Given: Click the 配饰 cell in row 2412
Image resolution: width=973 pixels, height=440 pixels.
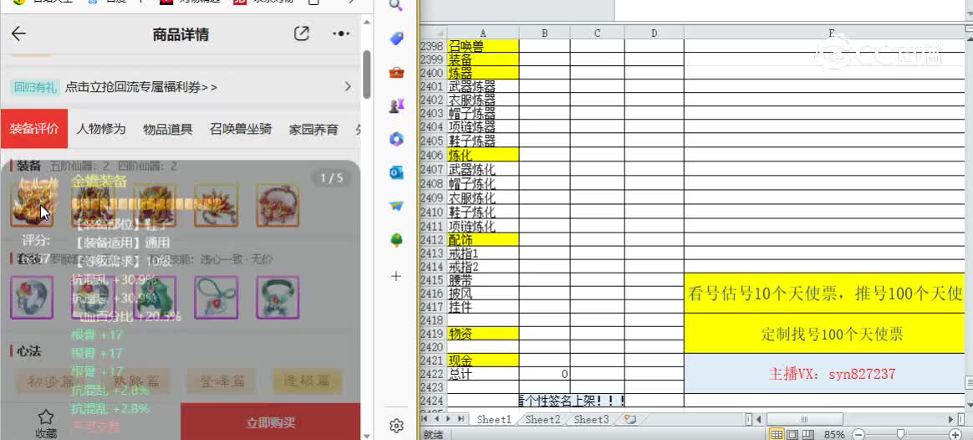Looking at the screenshot, I should click(483, 239).
